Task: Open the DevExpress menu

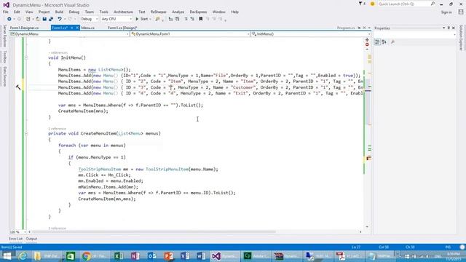Action: click(x=198, y=12)
